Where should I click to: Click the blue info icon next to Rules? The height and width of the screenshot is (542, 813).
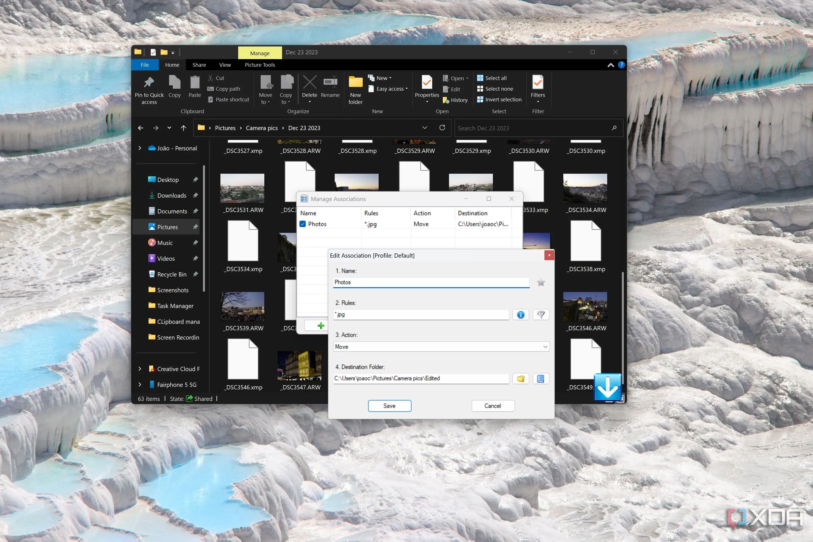pyautogui.click(x=520, y=315)
